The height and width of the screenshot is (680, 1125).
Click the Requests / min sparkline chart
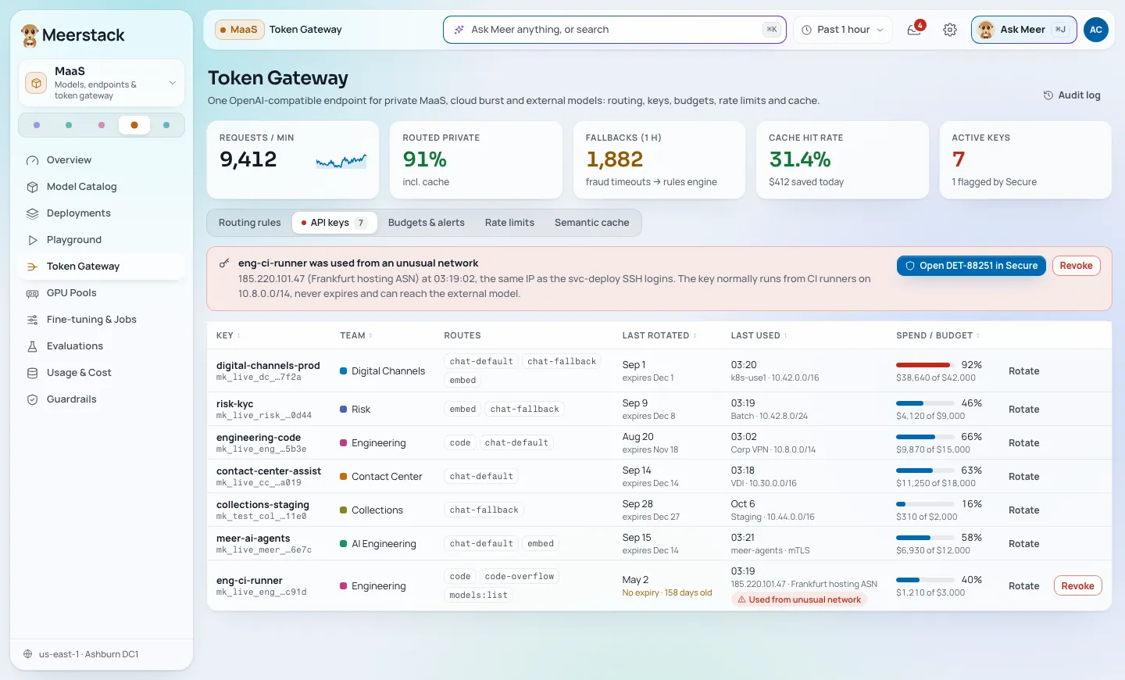pos(341,162)
